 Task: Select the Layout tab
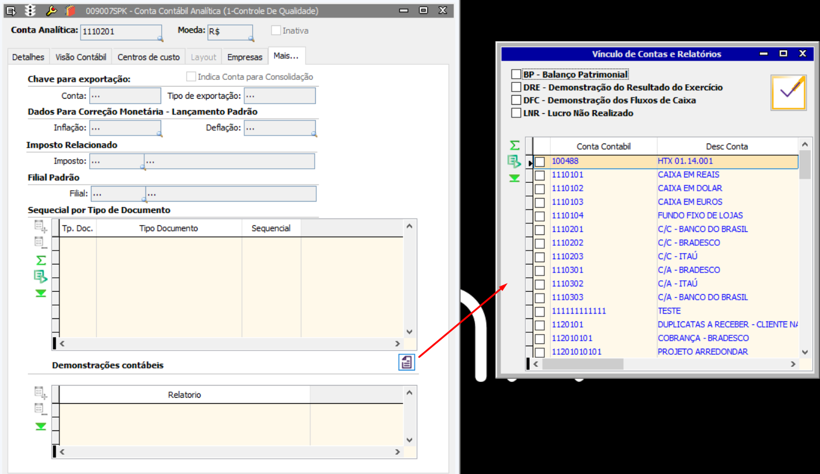tap(204, 57)
